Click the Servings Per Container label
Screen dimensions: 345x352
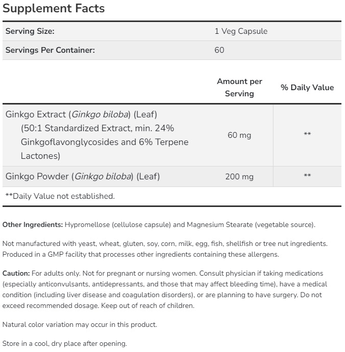50,50
